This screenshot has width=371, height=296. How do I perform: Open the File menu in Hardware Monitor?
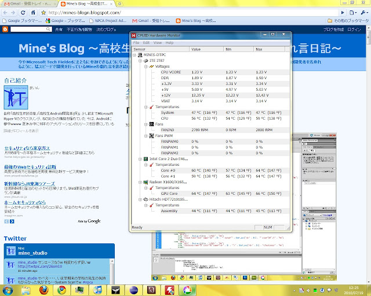(x=136, y=43)
